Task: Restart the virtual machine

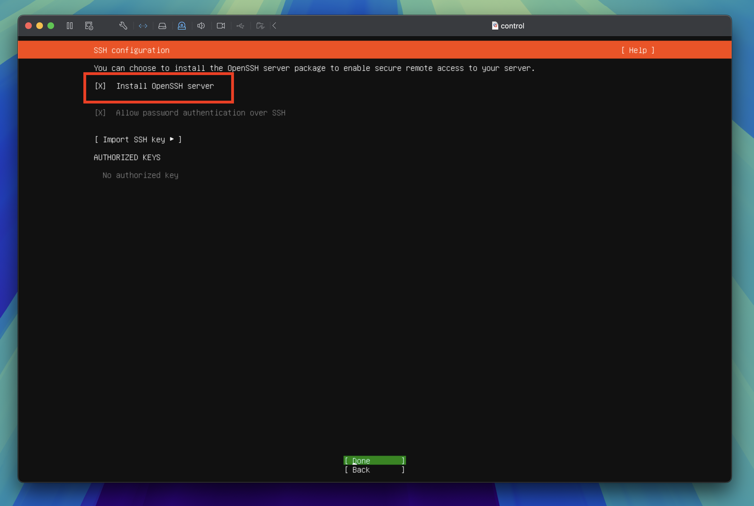Action: point(89,26)
